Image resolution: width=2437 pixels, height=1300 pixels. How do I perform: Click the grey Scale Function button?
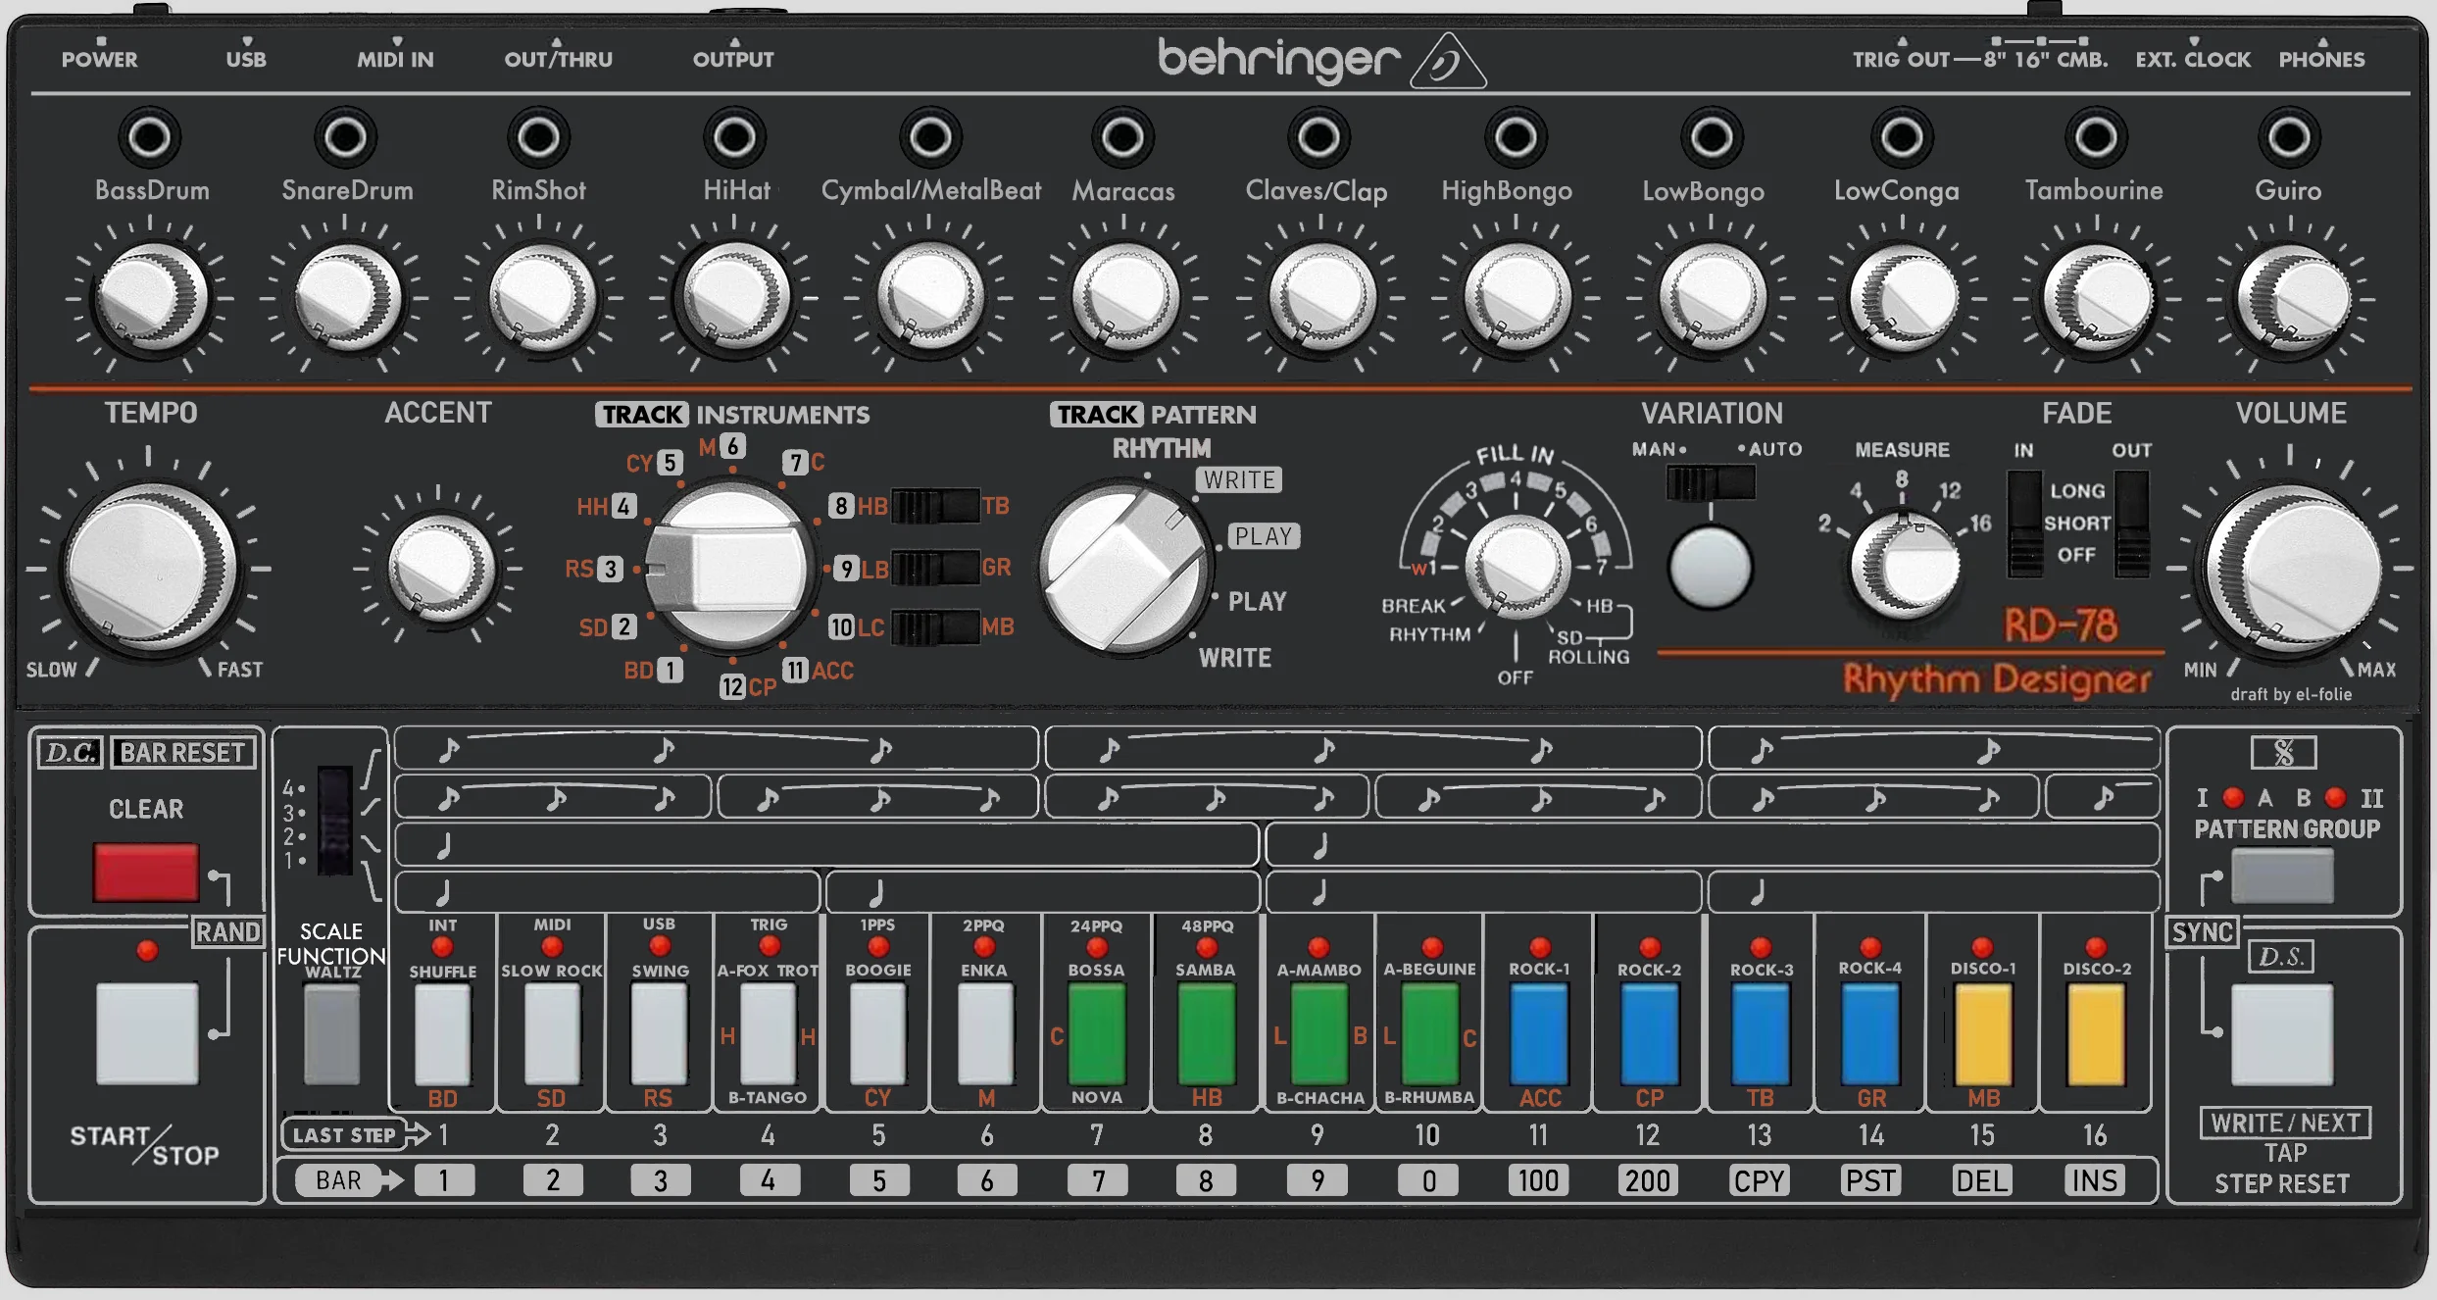tap(331, 1034)
